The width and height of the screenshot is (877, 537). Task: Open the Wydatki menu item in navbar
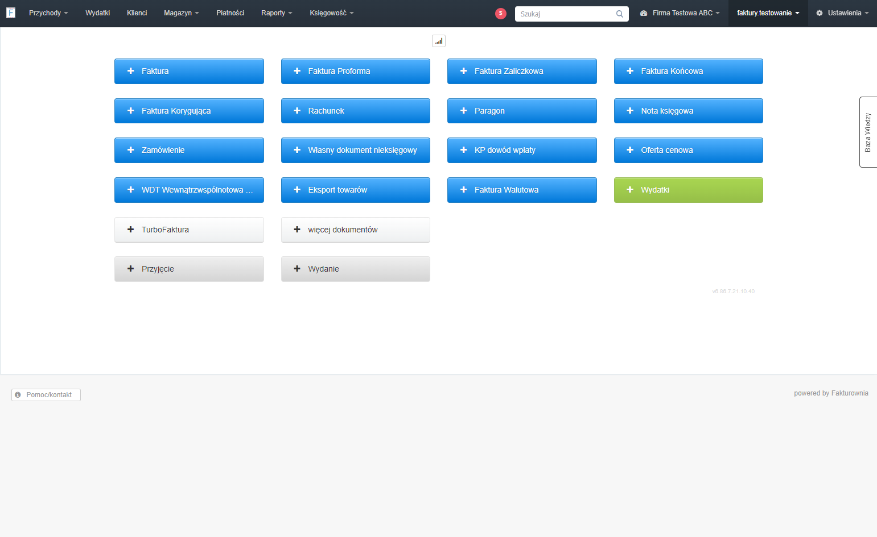(98, 13)
